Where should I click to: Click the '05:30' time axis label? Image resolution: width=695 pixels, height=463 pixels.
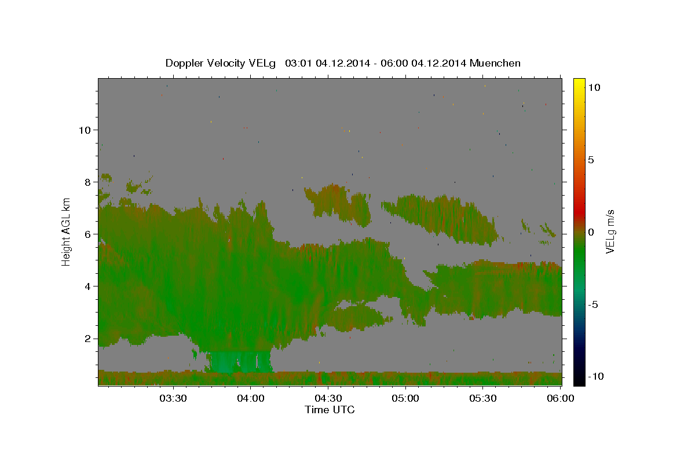point(483,398)
